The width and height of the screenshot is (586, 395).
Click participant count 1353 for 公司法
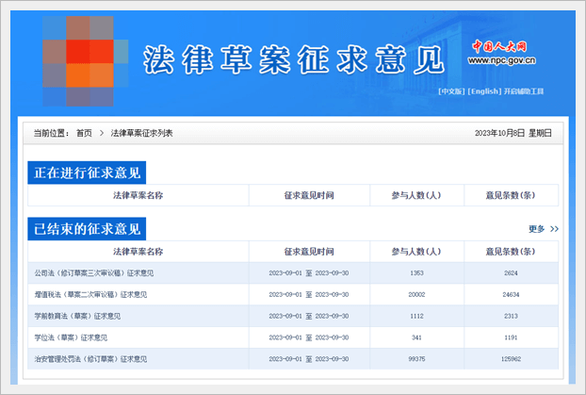coord(416,273)
